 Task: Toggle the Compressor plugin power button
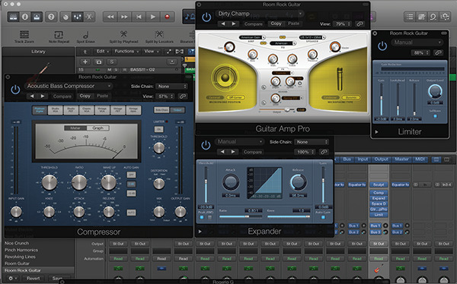point(15,90)
